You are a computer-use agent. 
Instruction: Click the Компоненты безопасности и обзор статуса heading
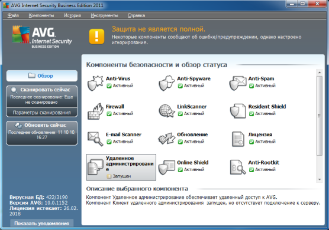(x=157, y=65)
